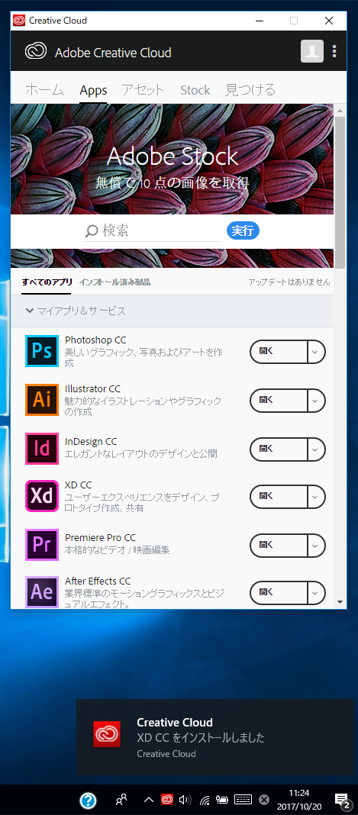Viewport: 358px width, 815px height.
Task: Click the scrollbar down arrow
Action: pyautogui.click(x=340, y=602)
